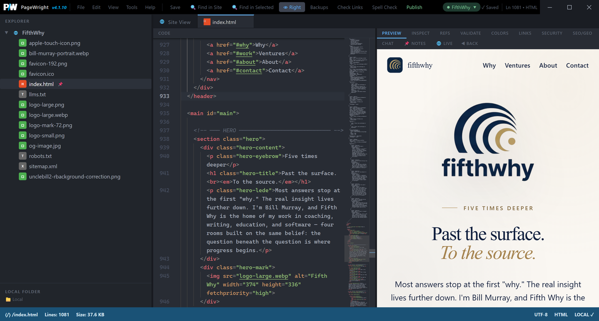Screen dimensions: 599x321
Task: Click the green Publish button
Action: [414, 7]
